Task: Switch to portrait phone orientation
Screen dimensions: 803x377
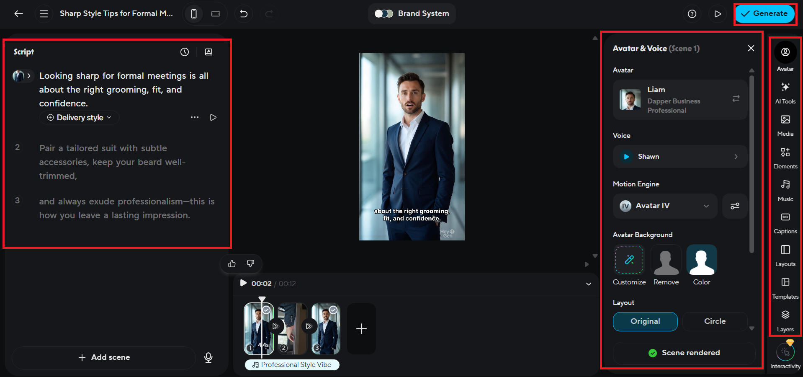Action: (x=194, y=14)
